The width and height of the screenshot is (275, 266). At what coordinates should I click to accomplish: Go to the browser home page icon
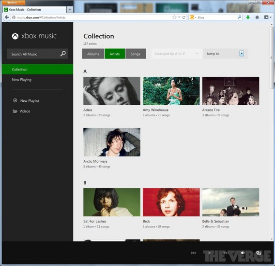click(257, 17)
